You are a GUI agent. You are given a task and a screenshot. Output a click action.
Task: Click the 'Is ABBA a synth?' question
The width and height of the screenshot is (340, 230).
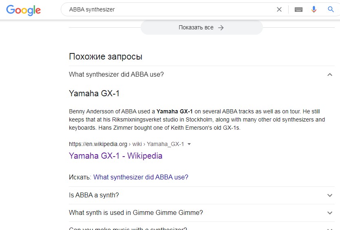[x=94, y=195]
